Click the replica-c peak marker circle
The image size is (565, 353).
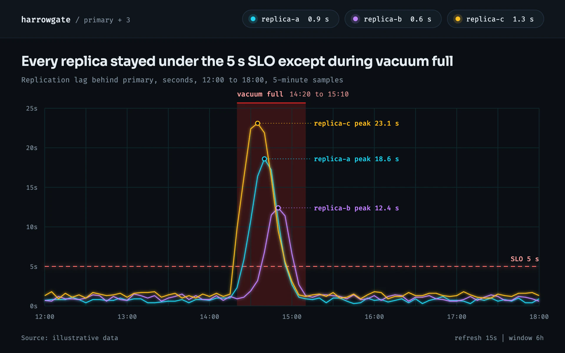[257, 123]
